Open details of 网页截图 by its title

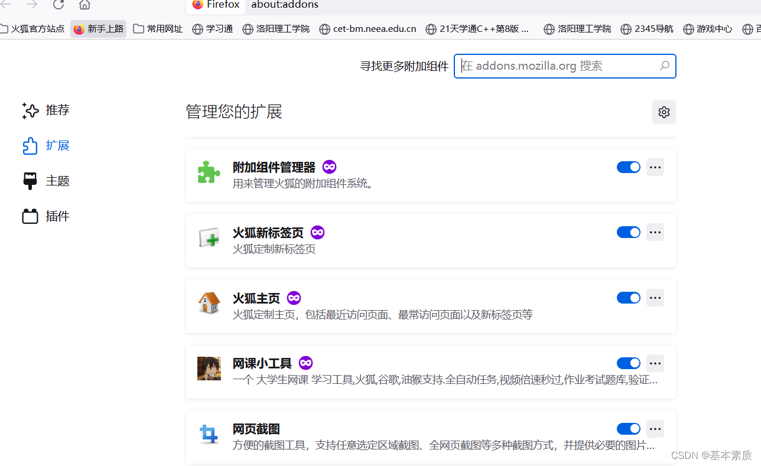click(x=256, y=429)
